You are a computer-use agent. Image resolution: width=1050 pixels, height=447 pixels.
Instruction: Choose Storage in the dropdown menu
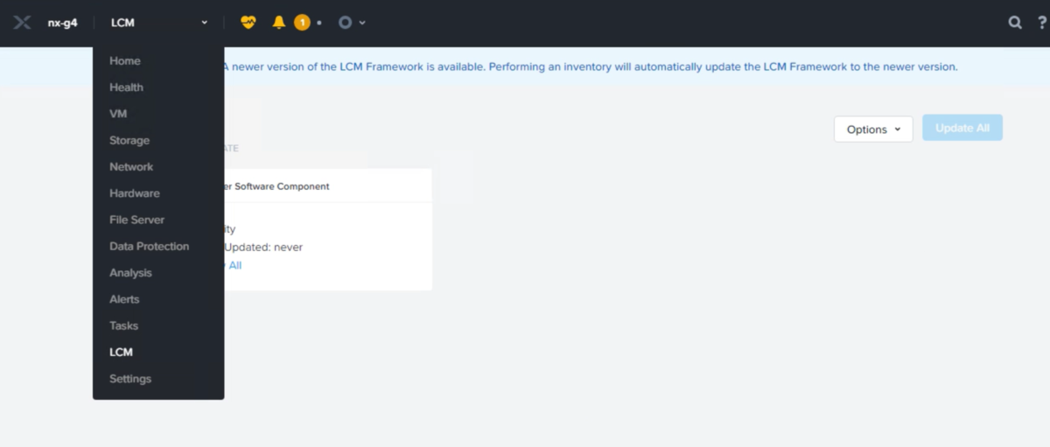tap(129, 141)
